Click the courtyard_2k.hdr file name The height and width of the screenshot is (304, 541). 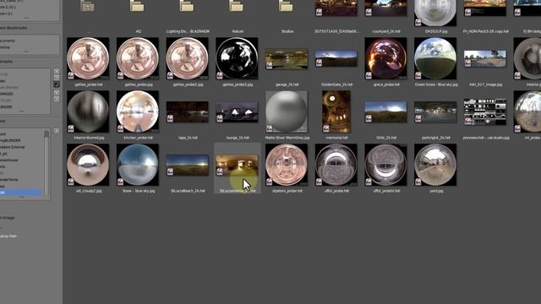tap(386, 31)
